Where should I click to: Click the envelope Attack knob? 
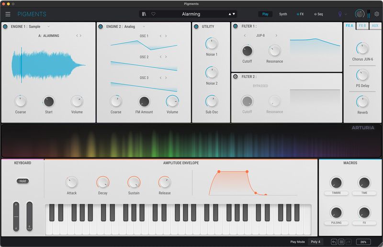coord(71,182)
